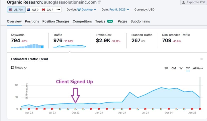This screenshot has width=207, height=121.
Task: Switch to the AU 9 database
Action: pos(33,9)
